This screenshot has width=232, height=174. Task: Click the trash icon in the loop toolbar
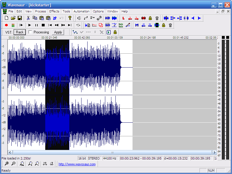157,18
